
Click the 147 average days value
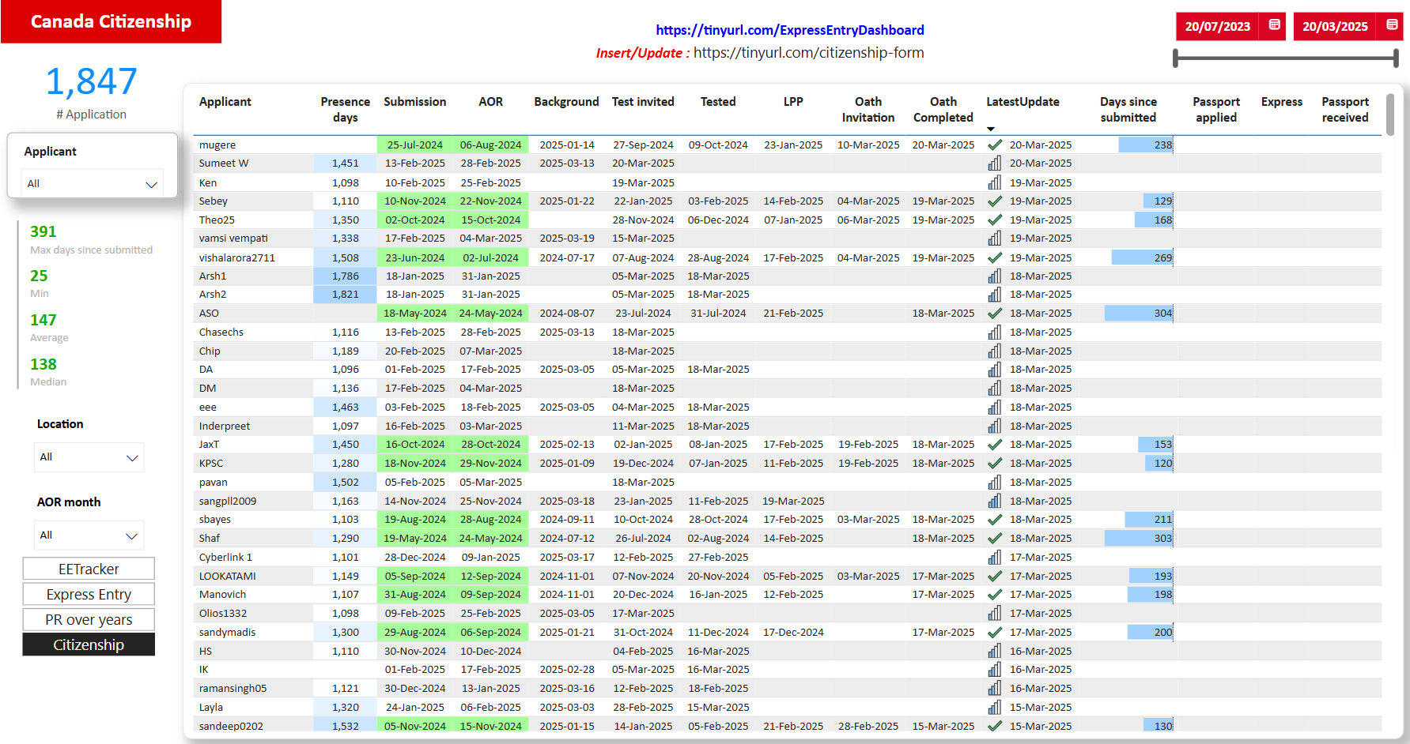[x=43, y=320]
